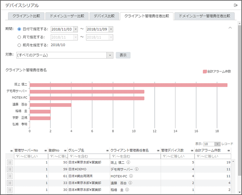Image resolution: width=242 pixels, height=195 pixels.
Task: Show info icon next to デモ用サーバー
Action: click(137, 169)
